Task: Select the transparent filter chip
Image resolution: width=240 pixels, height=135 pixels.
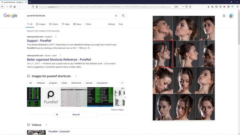Action: pyautogui.click(x=102, y=83)
